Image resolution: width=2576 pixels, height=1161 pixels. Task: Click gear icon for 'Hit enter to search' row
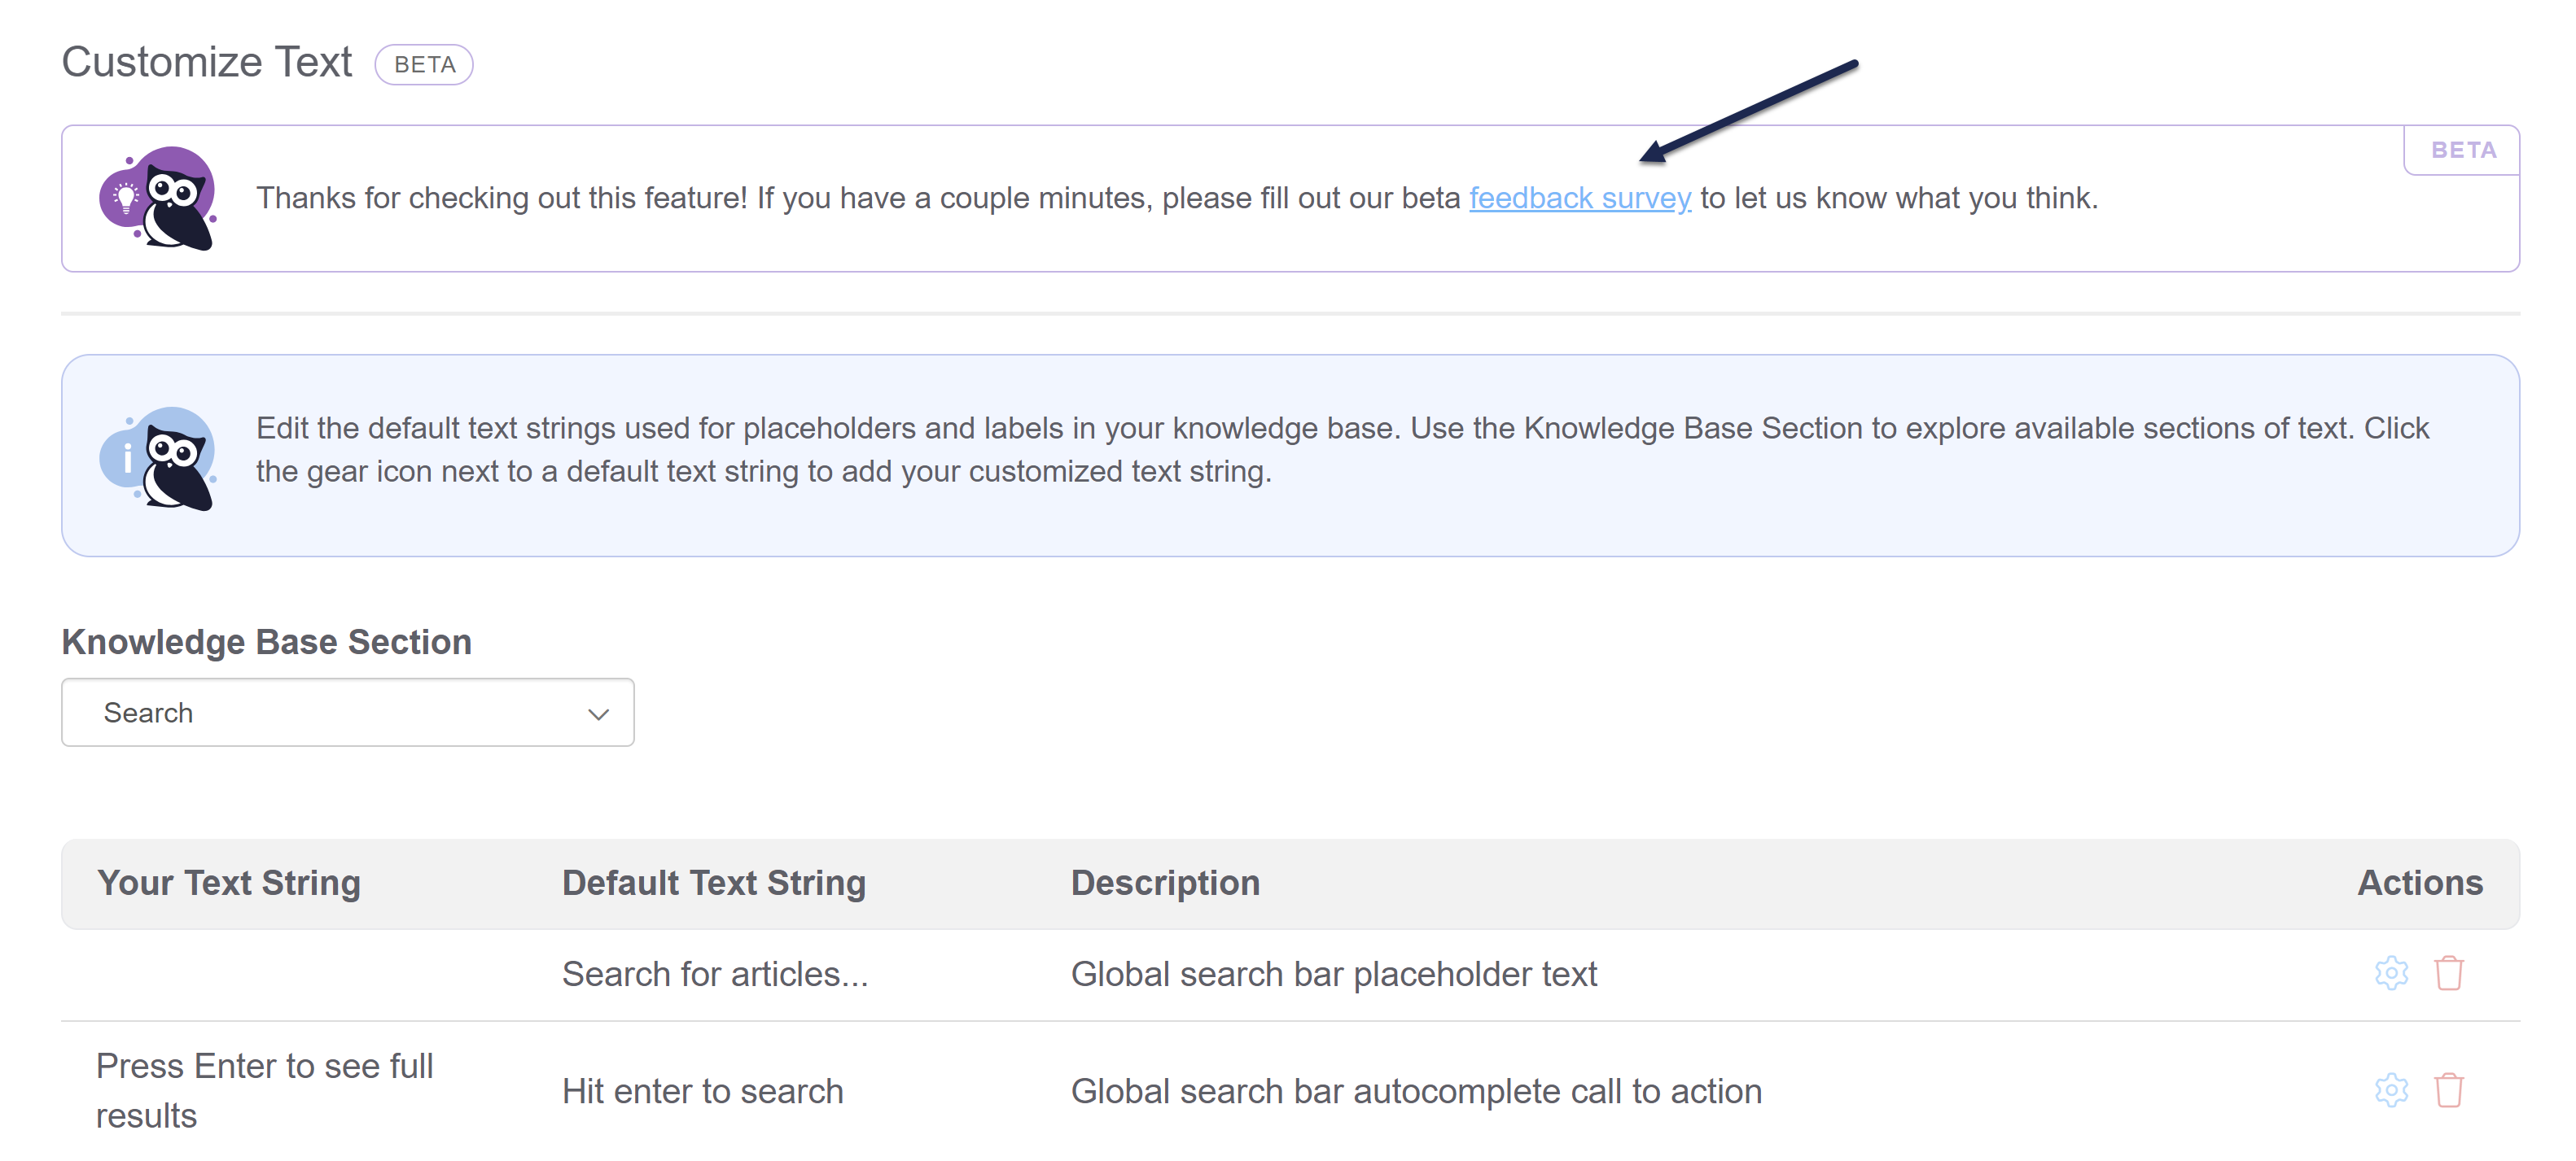(x=2390, y=1089)
